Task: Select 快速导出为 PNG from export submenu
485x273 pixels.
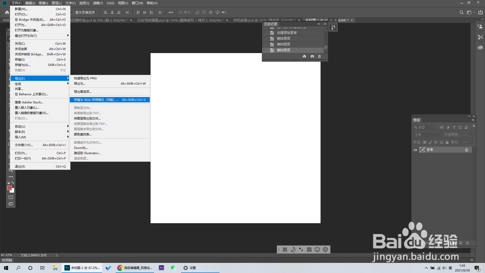Action: [x=85, y=78]
